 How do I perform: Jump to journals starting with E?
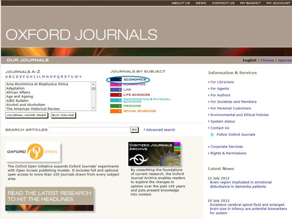click(x=21, y=77)
